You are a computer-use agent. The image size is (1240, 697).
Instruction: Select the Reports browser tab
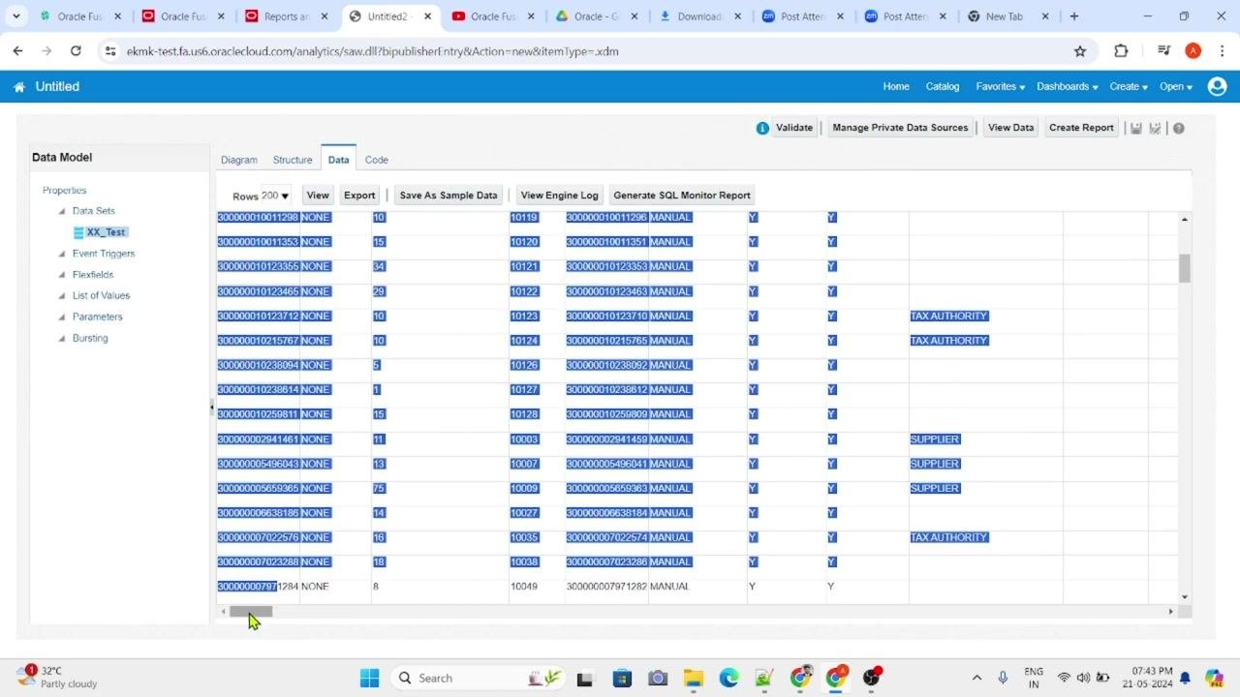[287, 16]
